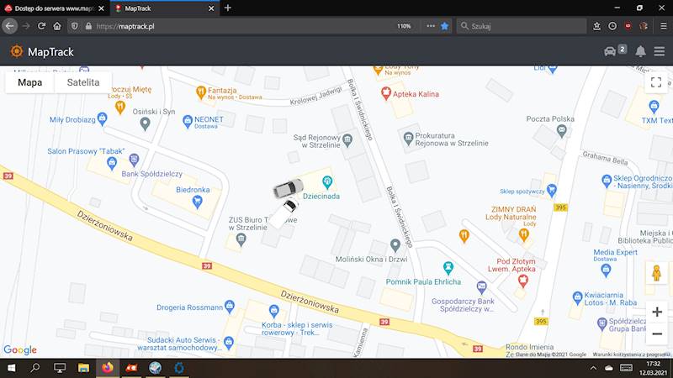Image resolution: width=673 pixels, height=378 pixels.
Task: Switch to Satelita view
Action: point(83,82)
